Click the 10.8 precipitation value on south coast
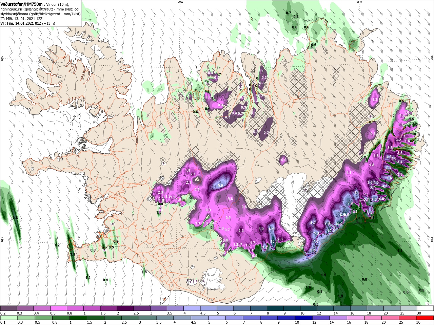 pos(274,241)
